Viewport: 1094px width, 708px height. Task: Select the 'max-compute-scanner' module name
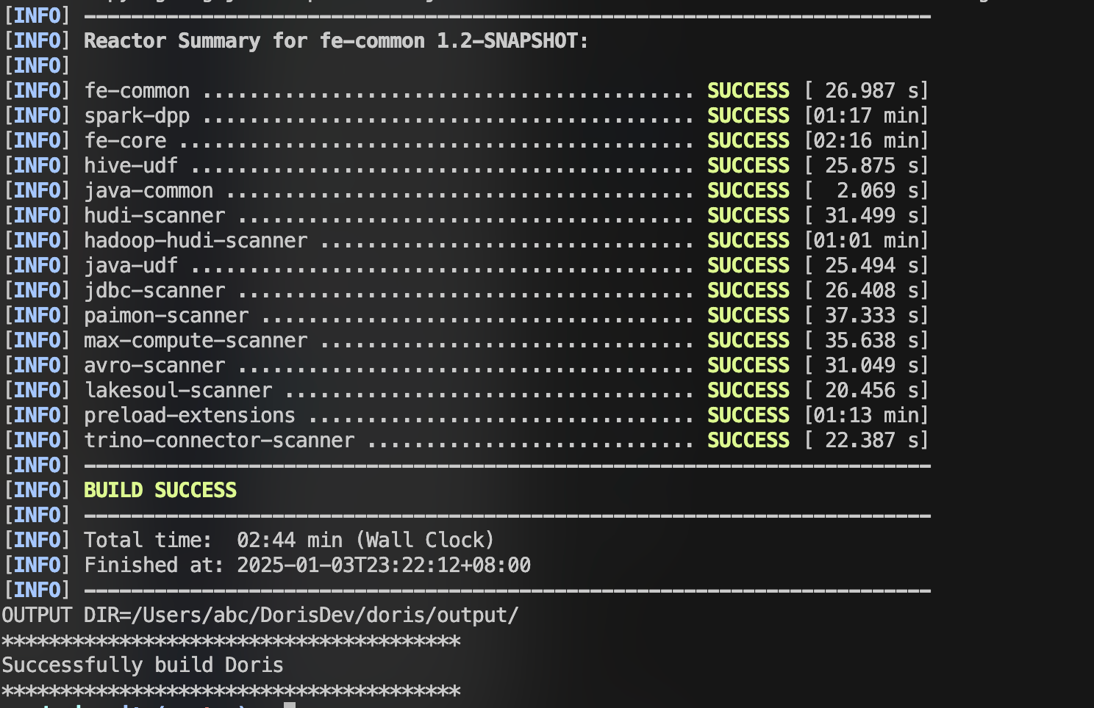(196, 341)
